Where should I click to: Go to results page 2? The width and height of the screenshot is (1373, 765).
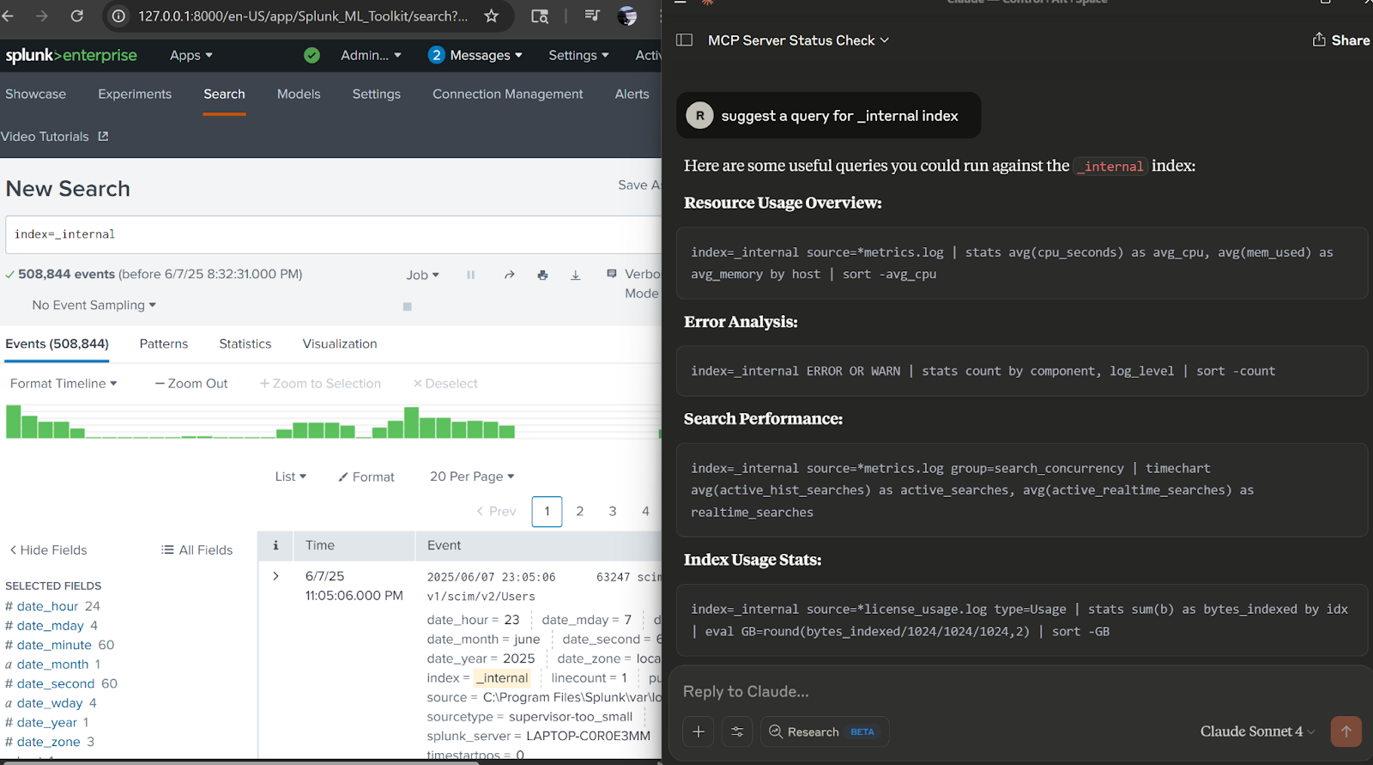tap(579, 511)
